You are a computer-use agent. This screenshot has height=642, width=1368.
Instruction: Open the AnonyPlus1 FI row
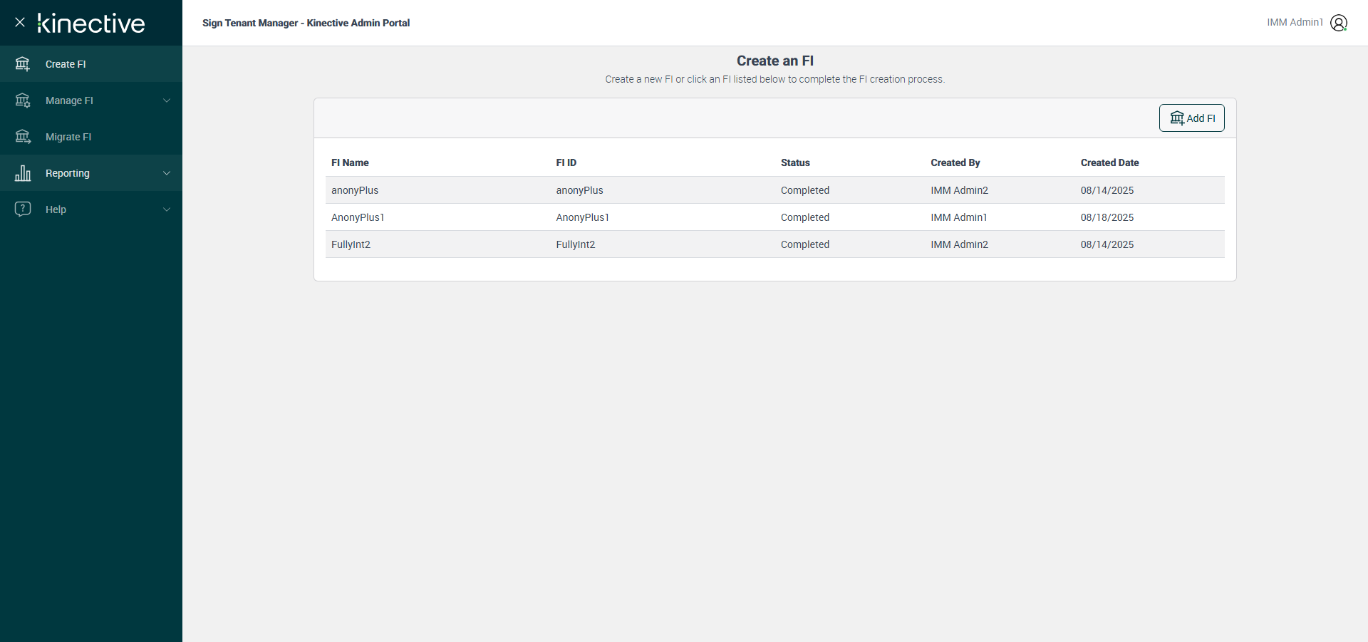(358, 217)
